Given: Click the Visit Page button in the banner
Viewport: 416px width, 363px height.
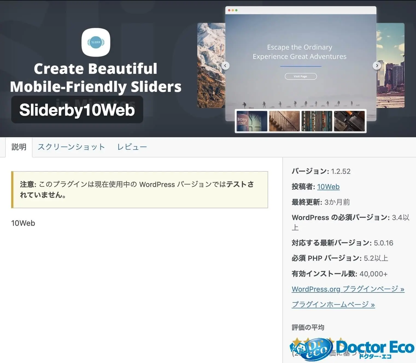Looking at the screenshot, I should (x=301, y=76).
